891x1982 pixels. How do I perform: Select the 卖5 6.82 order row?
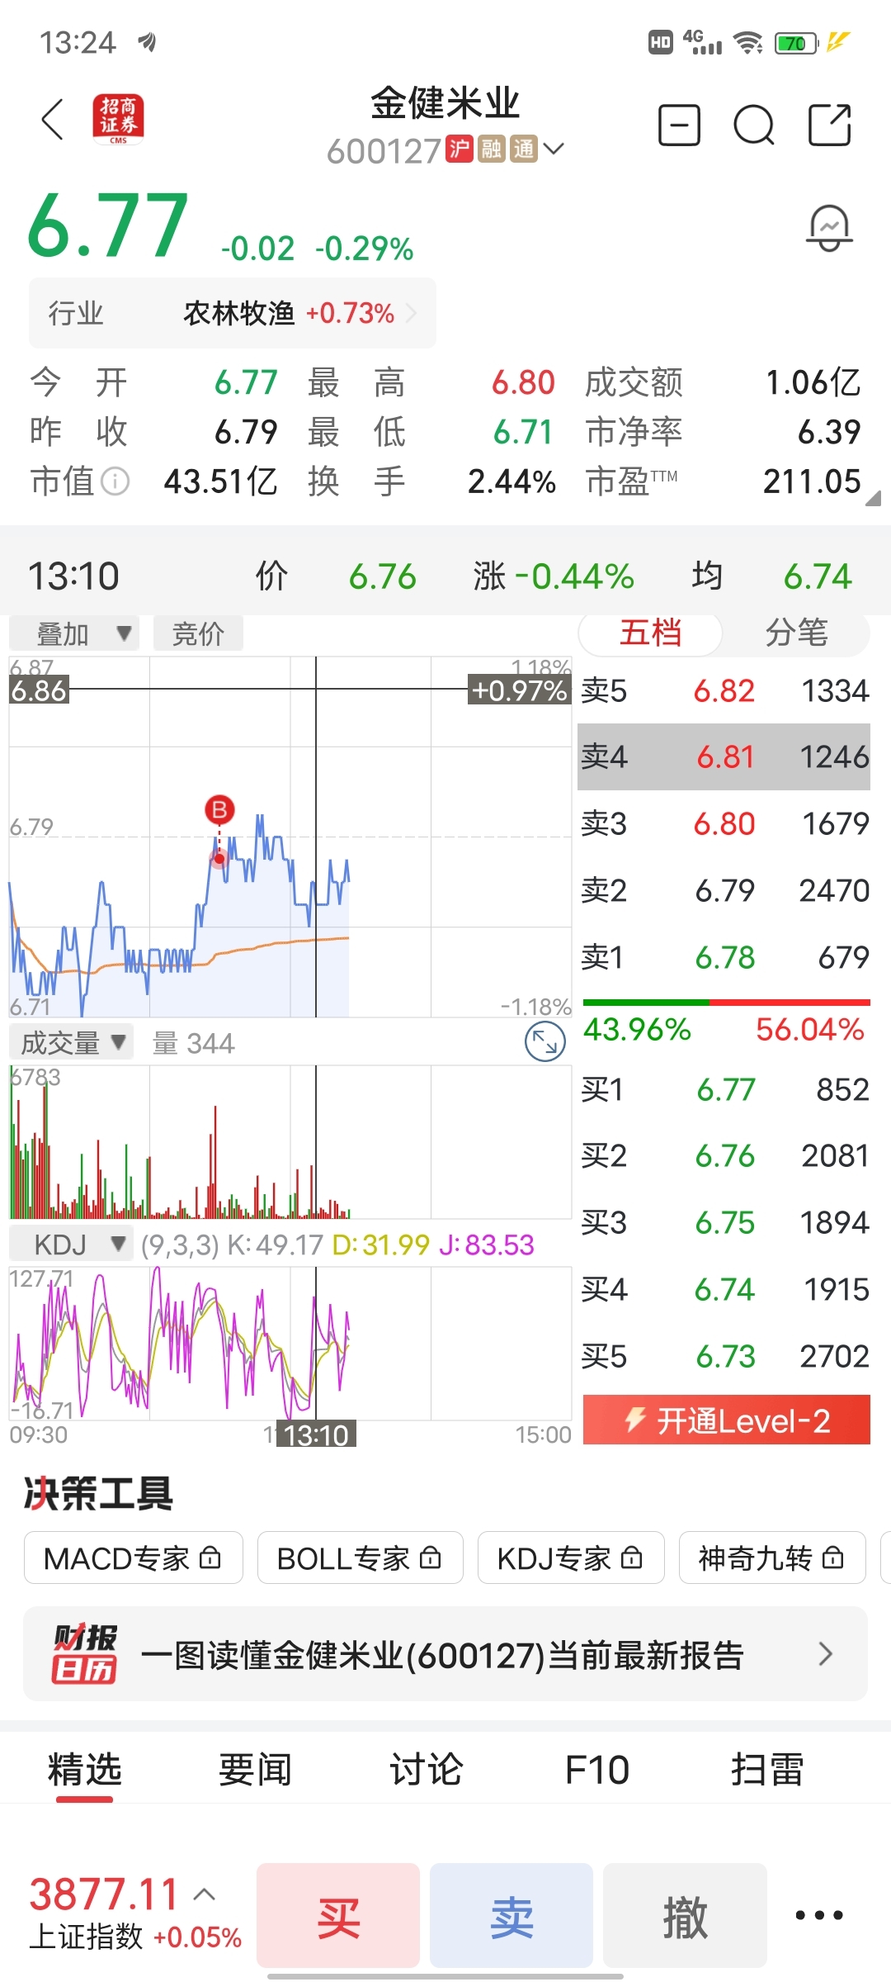click(x=724, y=690)
